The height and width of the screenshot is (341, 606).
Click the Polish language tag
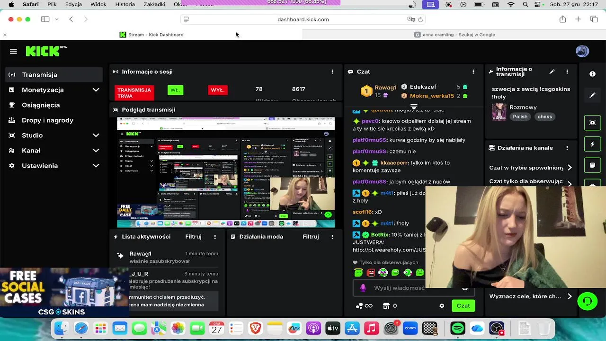click(520, 117)
